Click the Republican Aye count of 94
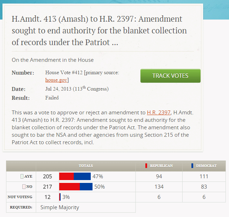 tap(159, 177)
